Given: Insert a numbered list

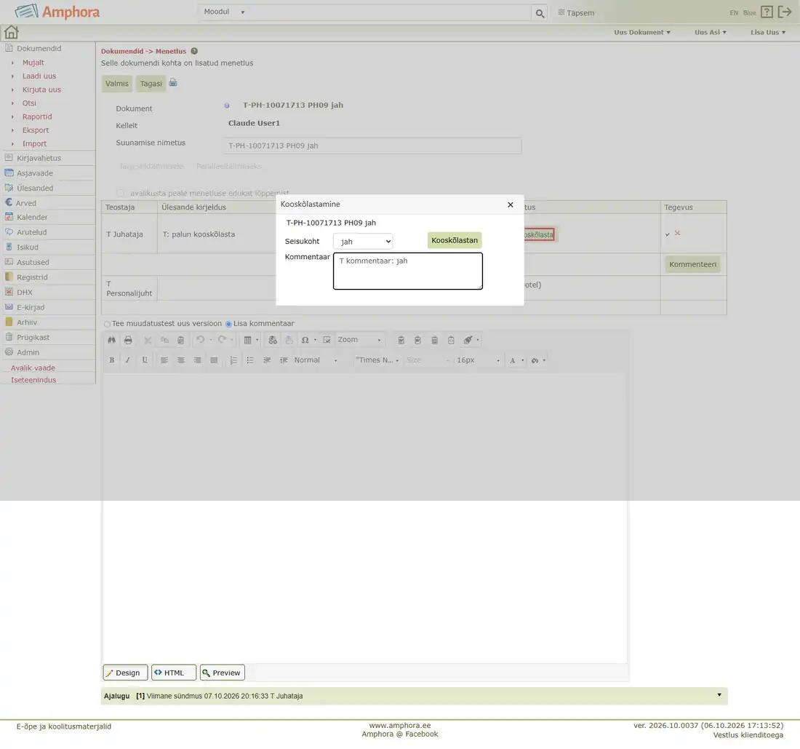Looking at the screenshot, I should tap(233, 360).
